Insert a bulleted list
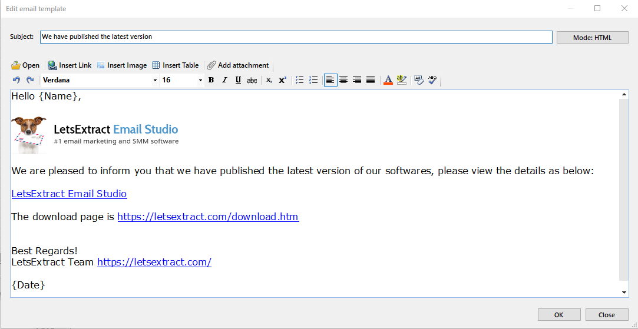Screen dimensions: 638x329 click(300, 80)
